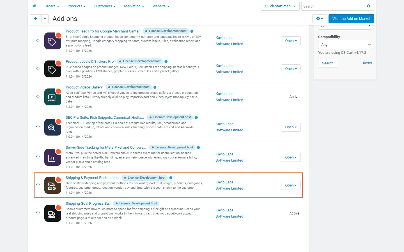The height and width of the screenshot is (252, 404).
Task: Click the license badge on Shipping Goal Progress Bar
Action: pos(136,204)
